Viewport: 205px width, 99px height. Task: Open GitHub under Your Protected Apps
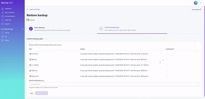tap(7, 33)
